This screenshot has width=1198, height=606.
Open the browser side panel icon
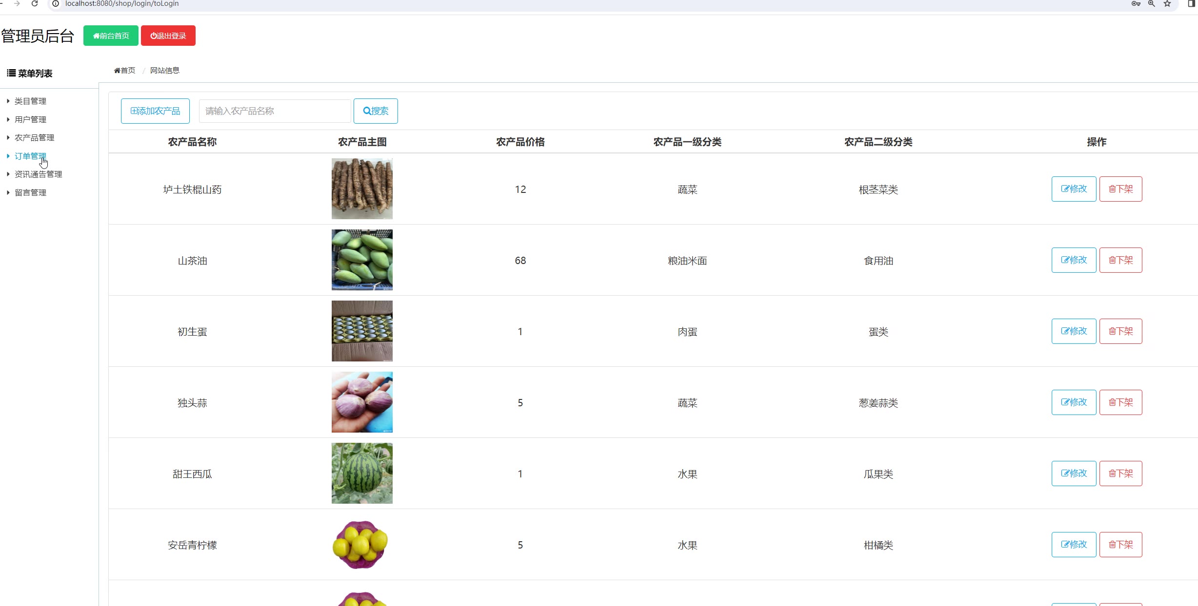(1192, 3)
